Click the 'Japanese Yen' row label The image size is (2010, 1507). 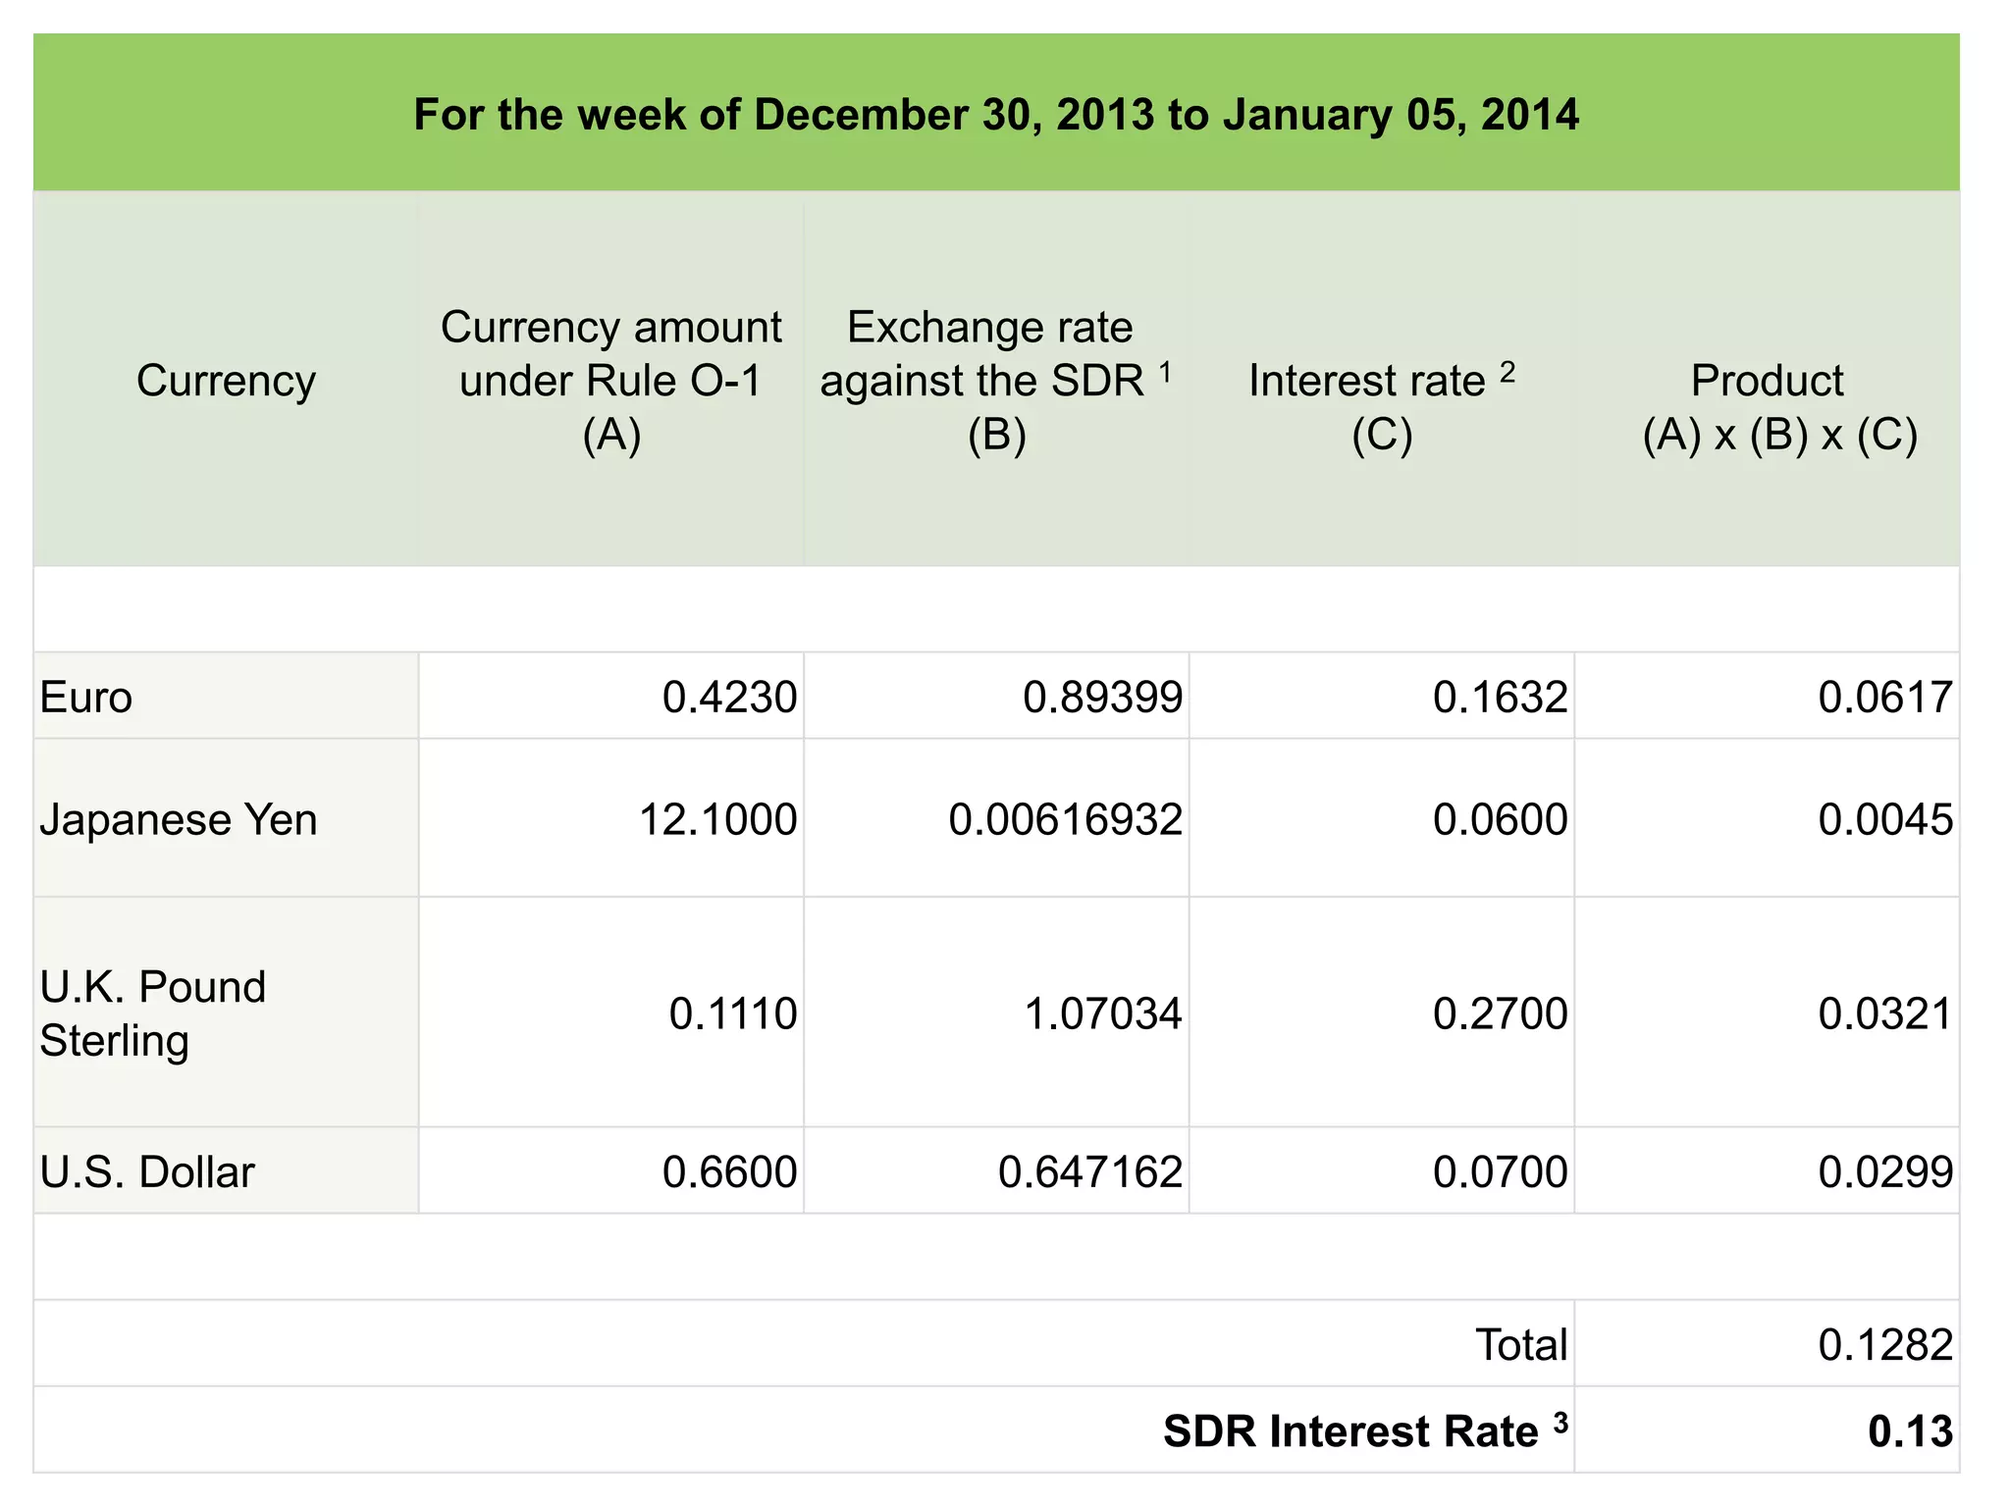(179, 819)
